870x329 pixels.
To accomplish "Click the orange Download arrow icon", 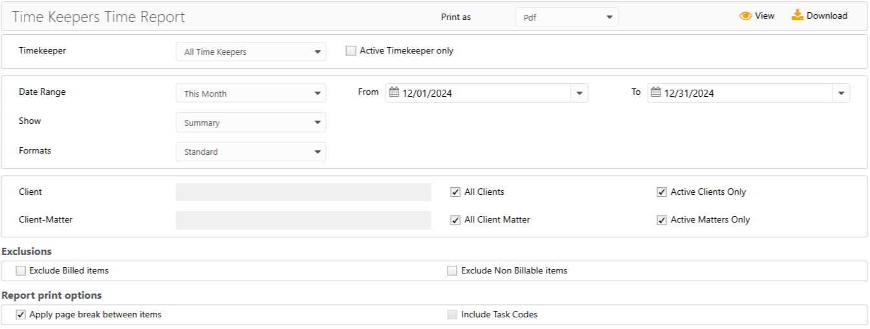I will pos(798,15).
